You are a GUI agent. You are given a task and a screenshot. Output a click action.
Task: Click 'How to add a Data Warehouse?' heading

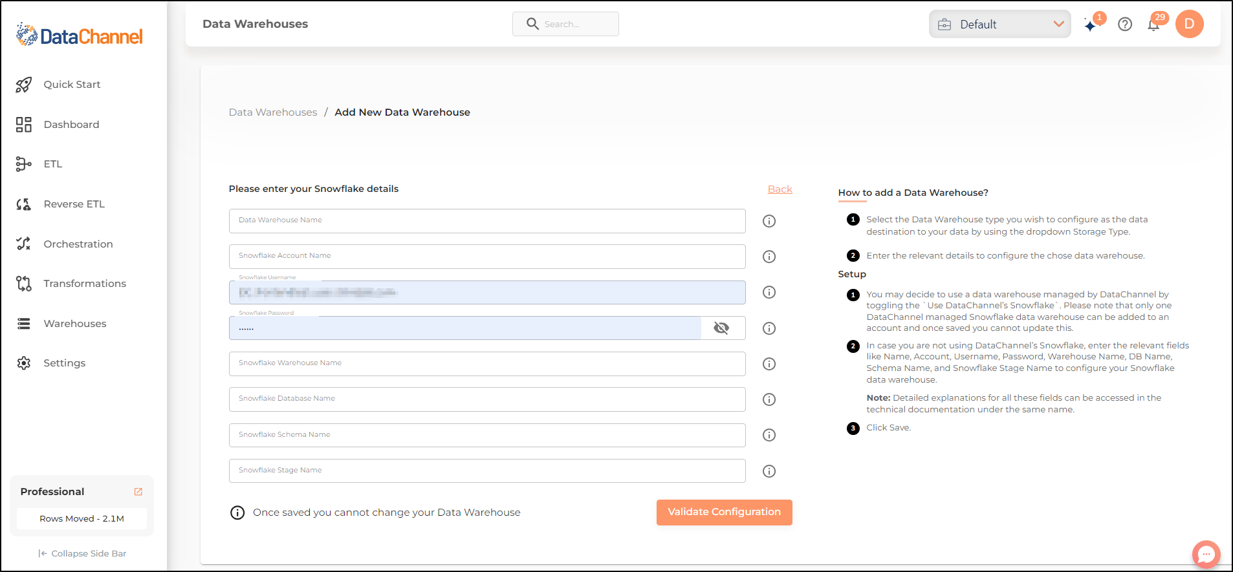913,193
